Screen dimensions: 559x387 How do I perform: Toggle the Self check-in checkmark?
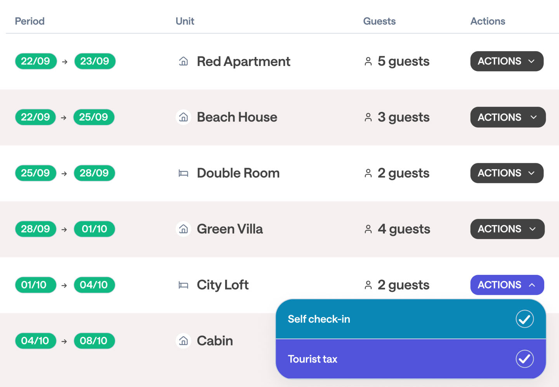tap(524, 319)
